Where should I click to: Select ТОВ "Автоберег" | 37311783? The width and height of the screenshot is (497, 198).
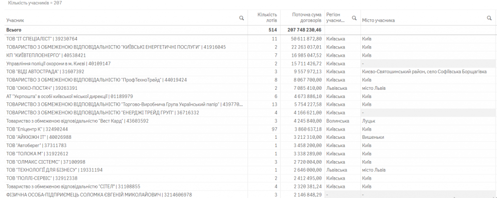(36, 146)
